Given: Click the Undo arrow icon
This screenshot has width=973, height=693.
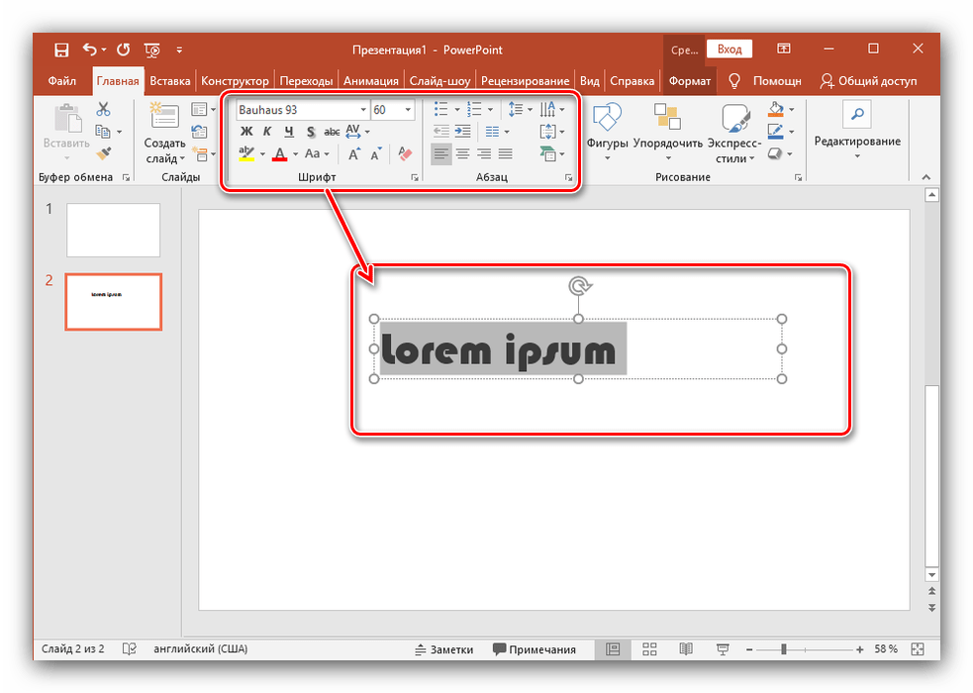Looking at the screenshot, I should 91,49.
